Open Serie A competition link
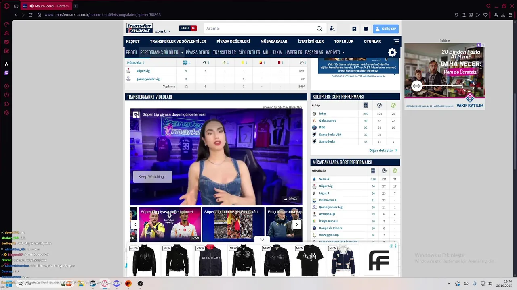Viewport: 517px width, 290px height. click(x=324, y=179)
